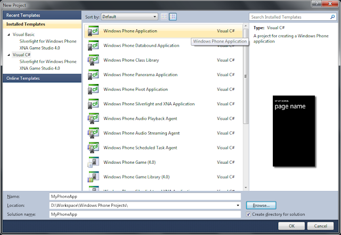The width and height of the screenshot is (341, 235).
Task: Click the page name phone preview thumbnail
Action: [x=294, y=131]
